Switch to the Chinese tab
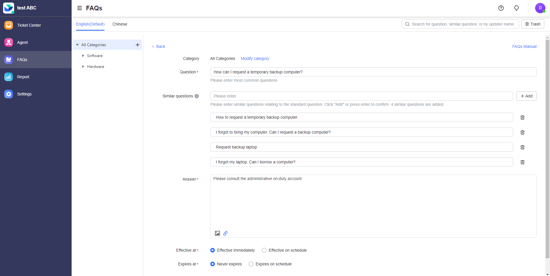The width and height of the screenshot is (550, 276). pyautogui.click(x=119, y=24)
